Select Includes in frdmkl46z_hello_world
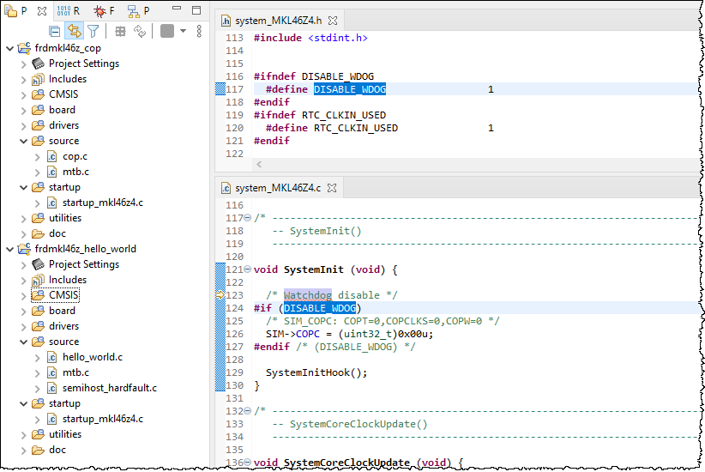 (x=68, y=280)
